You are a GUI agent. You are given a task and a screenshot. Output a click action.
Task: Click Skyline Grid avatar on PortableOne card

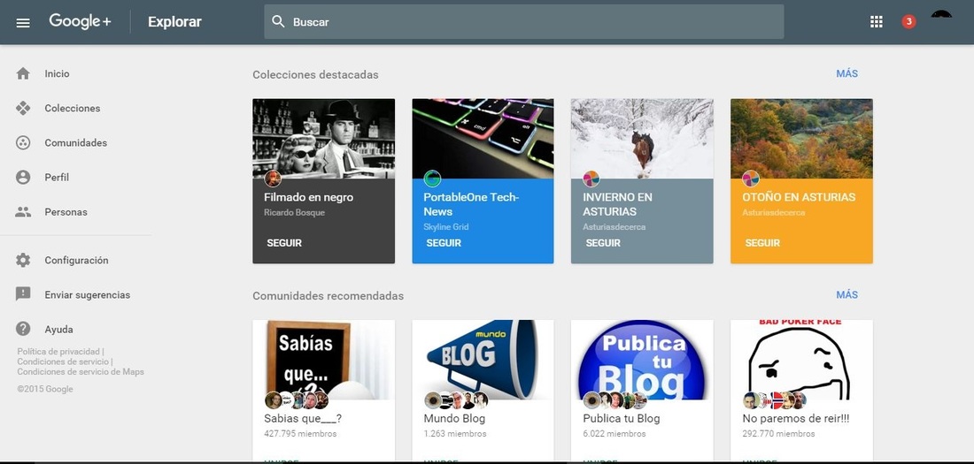tap(432, 179)
